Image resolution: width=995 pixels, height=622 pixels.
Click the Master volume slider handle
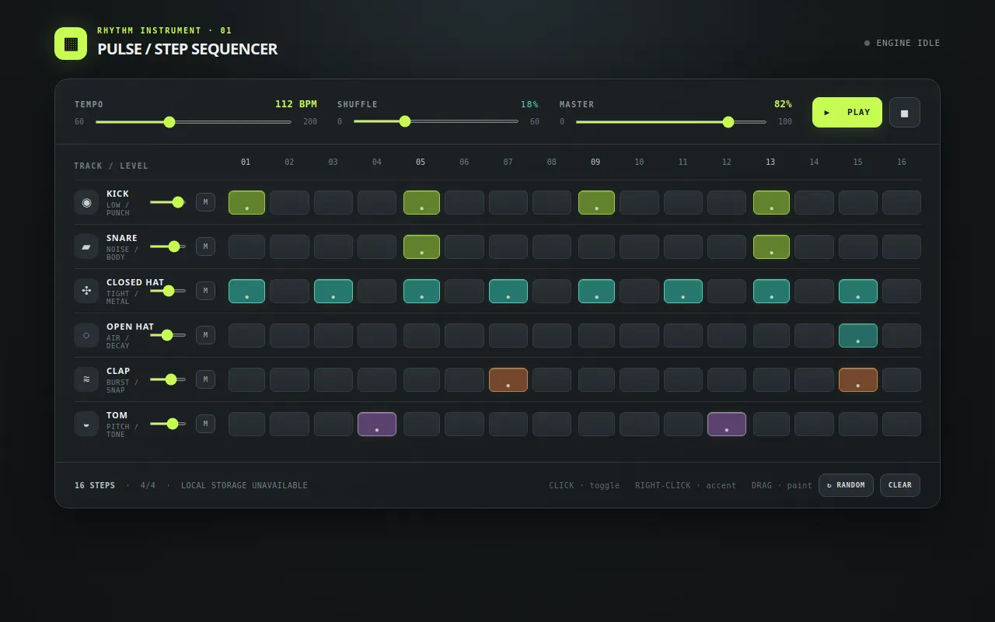(x=728, y=122)
